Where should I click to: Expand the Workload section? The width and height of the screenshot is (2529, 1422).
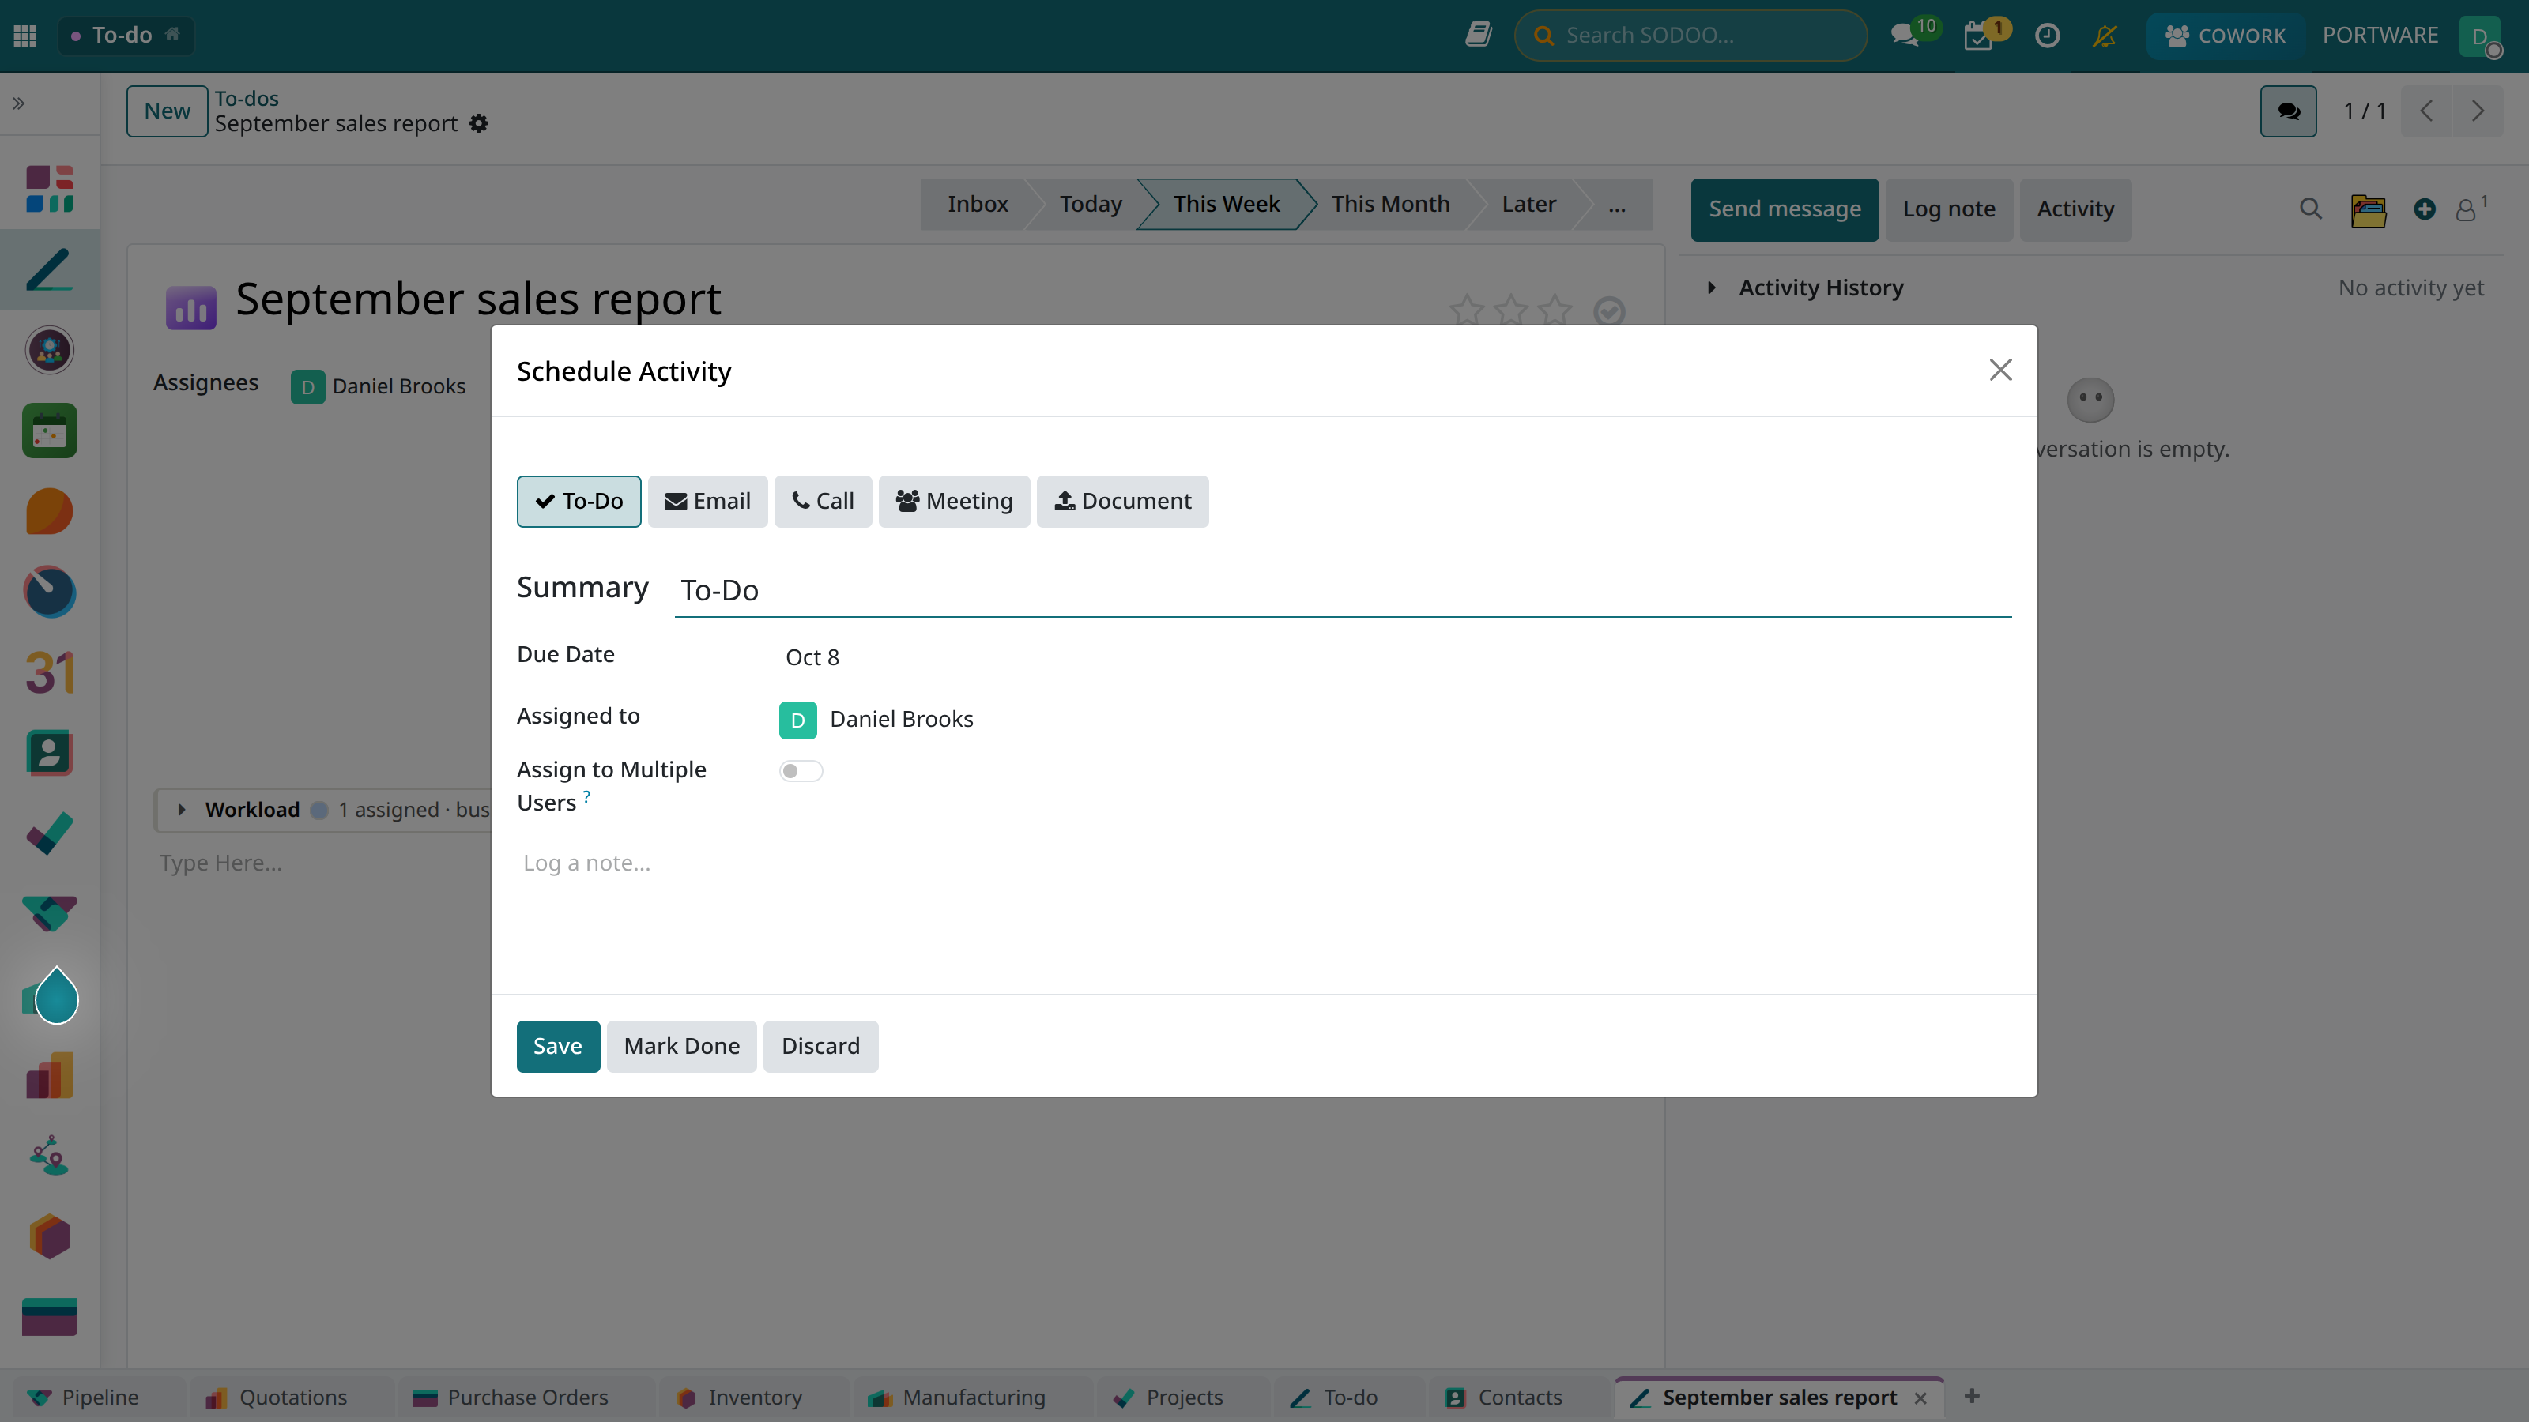[x=182, y=810]
